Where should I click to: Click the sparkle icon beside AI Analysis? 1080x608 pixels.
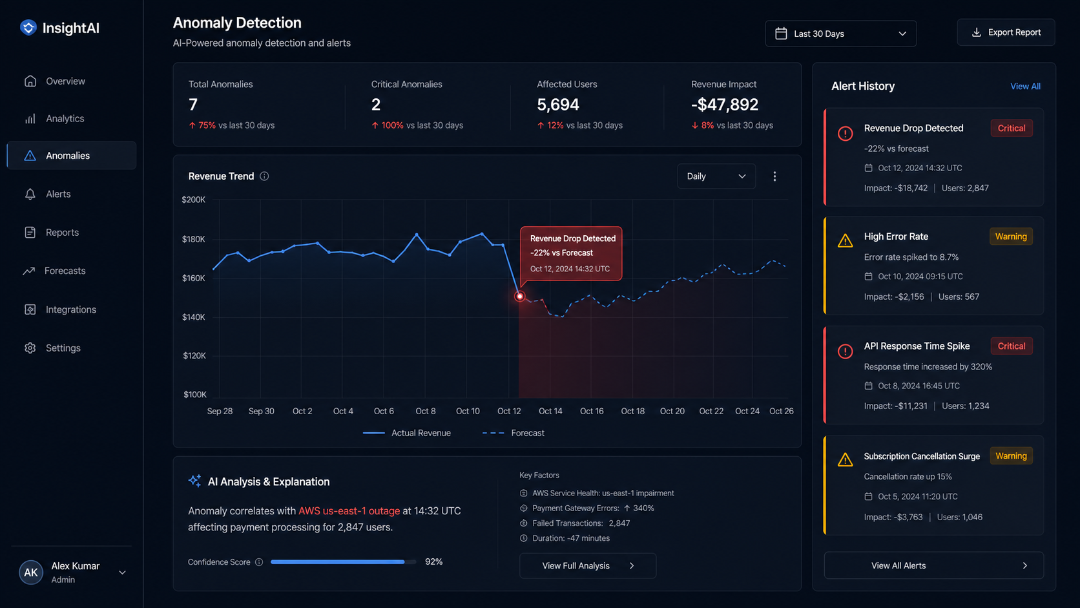194,481
